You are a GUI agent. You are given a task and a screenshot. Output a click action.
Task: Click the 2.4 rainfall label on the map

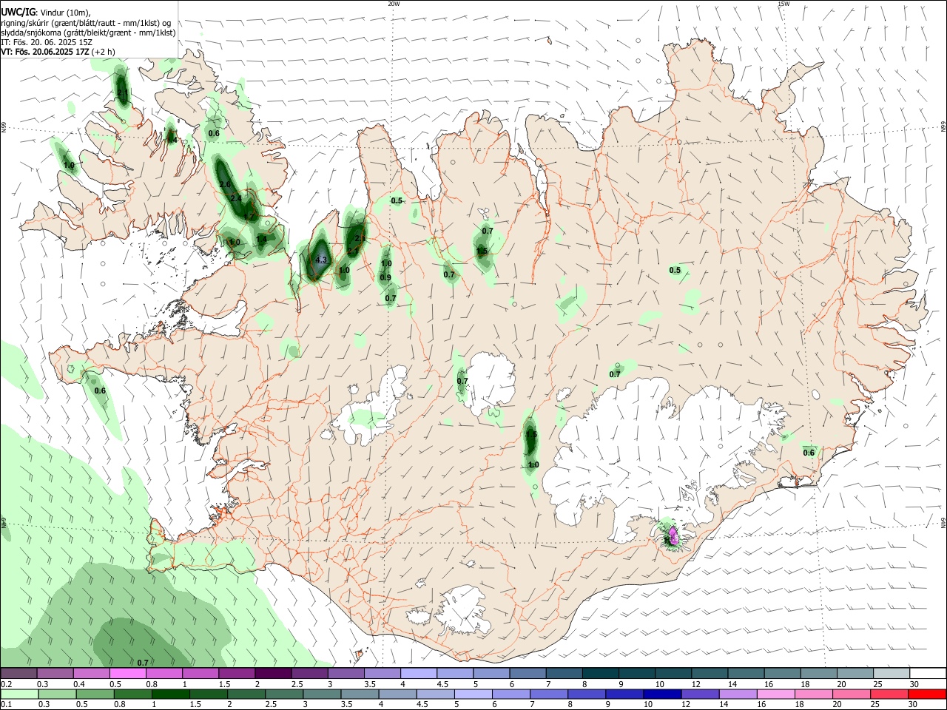pos(236,198)
